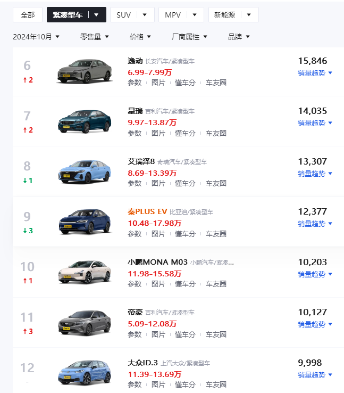Viewport: 344px width, 393px height.
Task: Click the 9.97-13.87万 price of 星瑞
Action: tap(152, 122)
